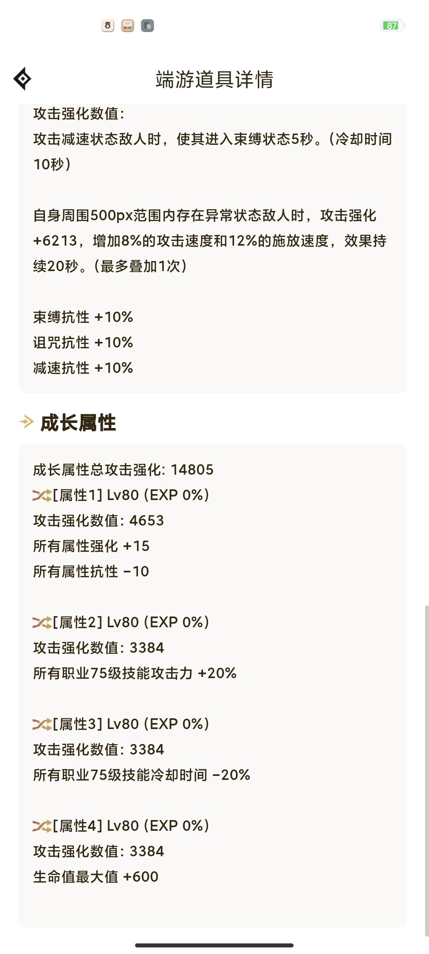The width and height of the screenshot is (429, 954).
Task: Tap the green battery indicator
Action: tap(392, 25)
